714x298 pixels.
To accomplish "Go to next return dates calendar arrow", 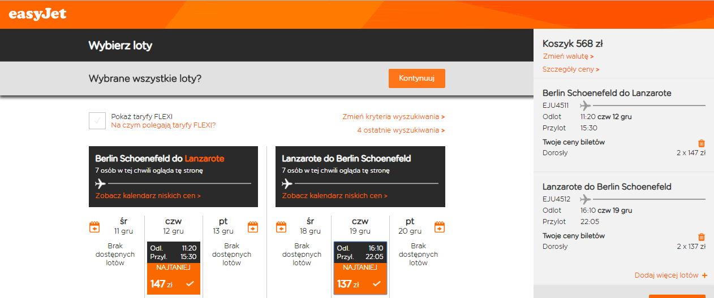I will pos(440,227).
